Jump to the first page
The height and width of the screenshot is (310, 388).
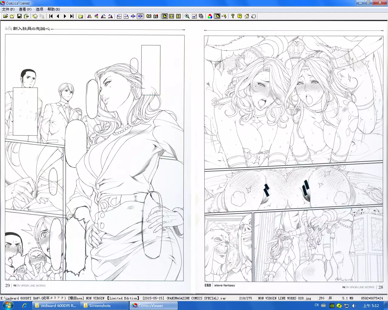click(x=51, y=16)
